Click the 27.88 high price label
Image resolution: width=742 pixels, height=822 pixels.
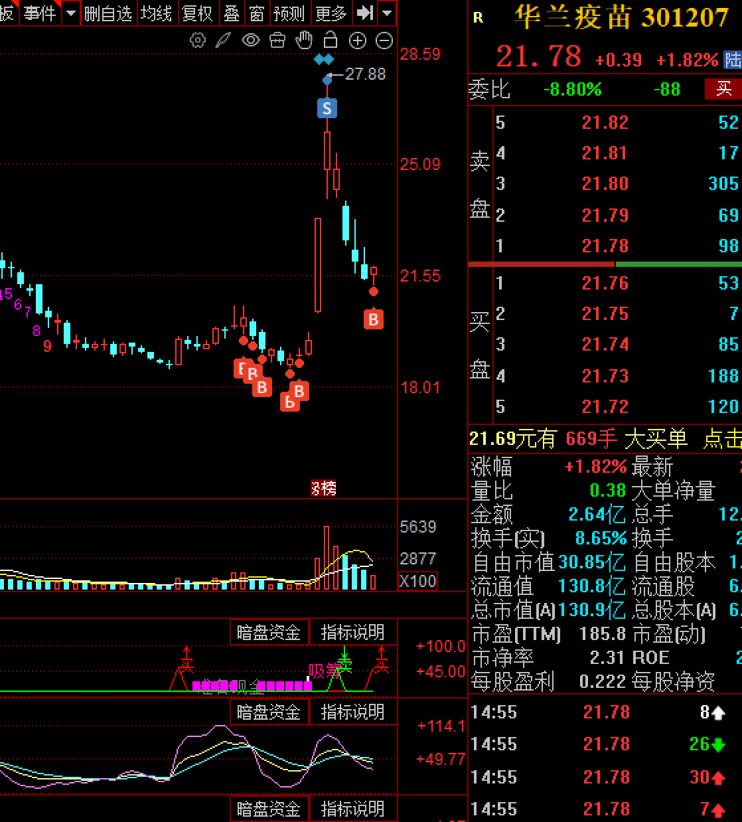(x=365, y=74)
